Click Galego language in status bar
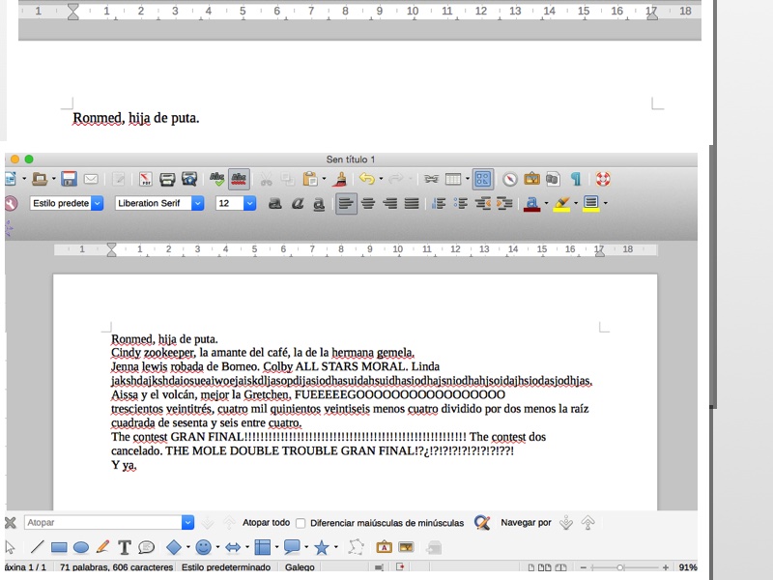 pos(299,567)
